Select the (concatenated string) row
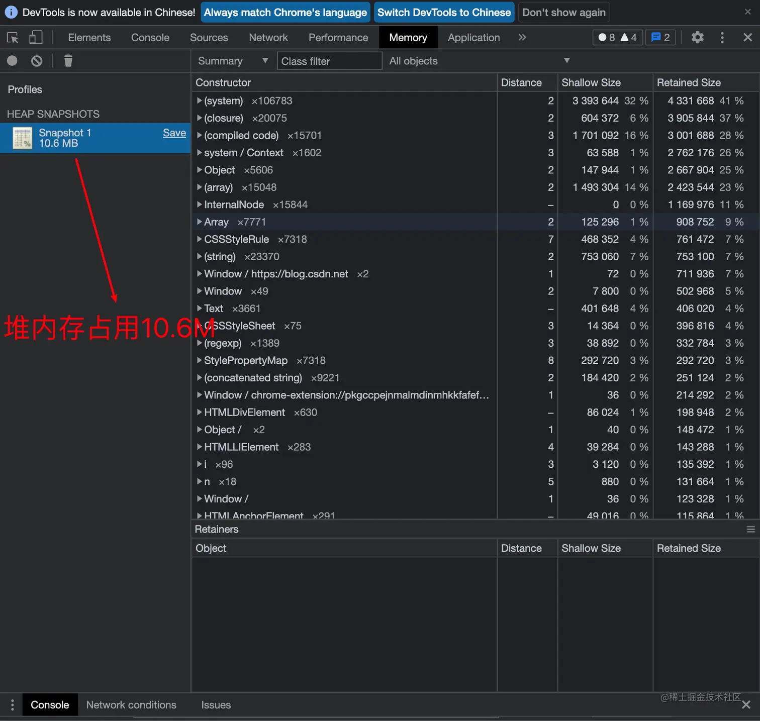Viewport: 760px width, 721px height. [x=475, y=378]
